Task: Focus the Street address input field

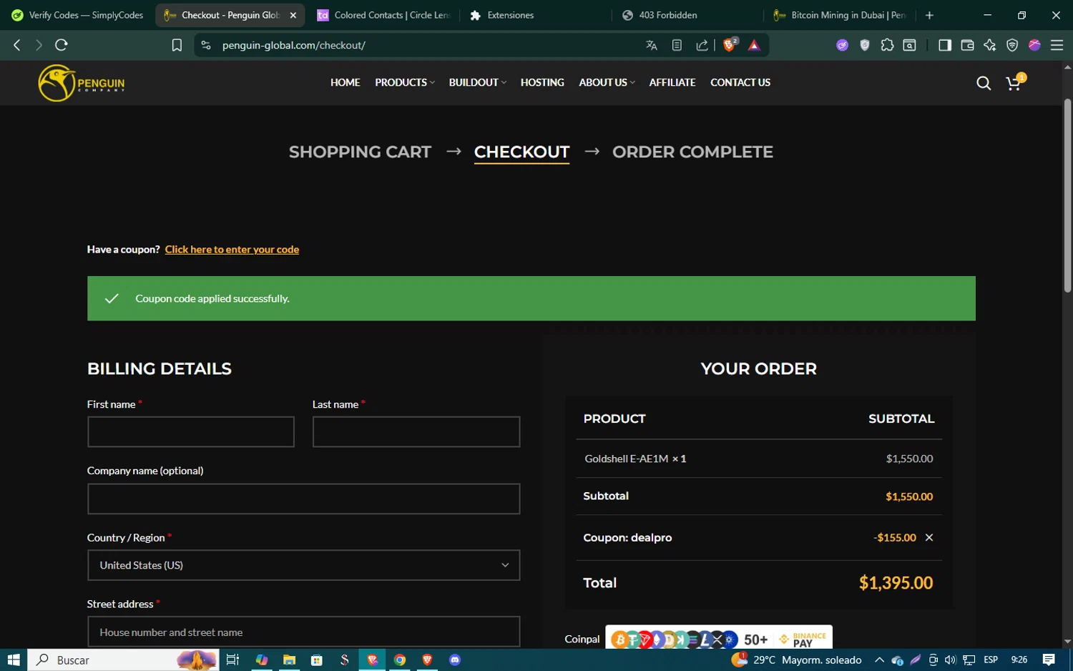Action: [x=303, y=632]
